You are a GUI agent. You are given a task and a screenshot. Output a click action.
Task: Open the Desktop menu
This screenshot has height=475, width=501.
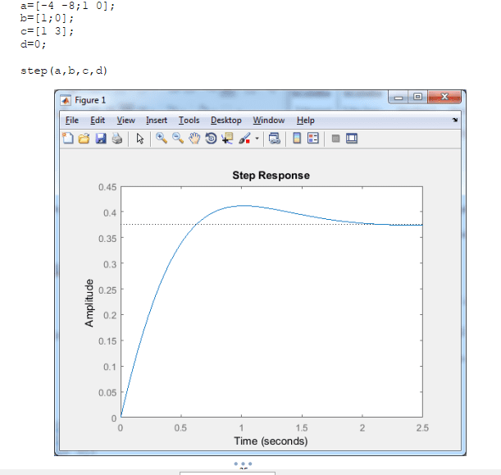(x=225, y=121)
